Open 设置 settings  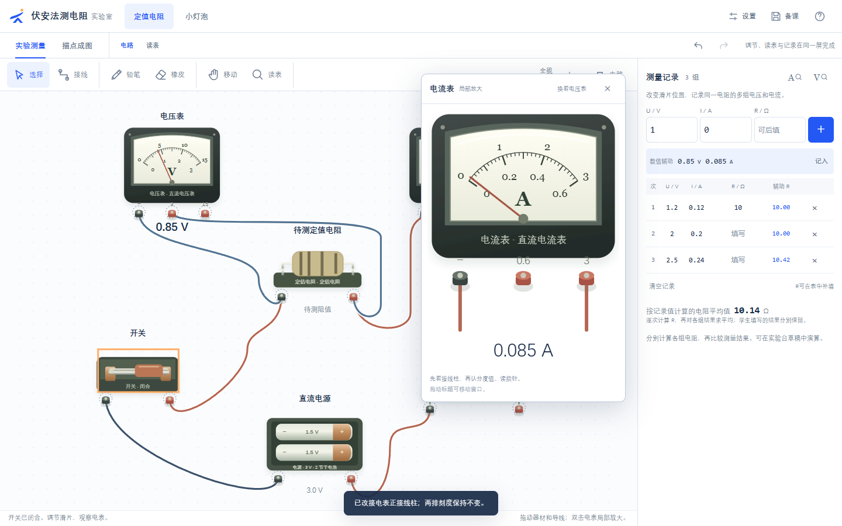click(742, 16)
